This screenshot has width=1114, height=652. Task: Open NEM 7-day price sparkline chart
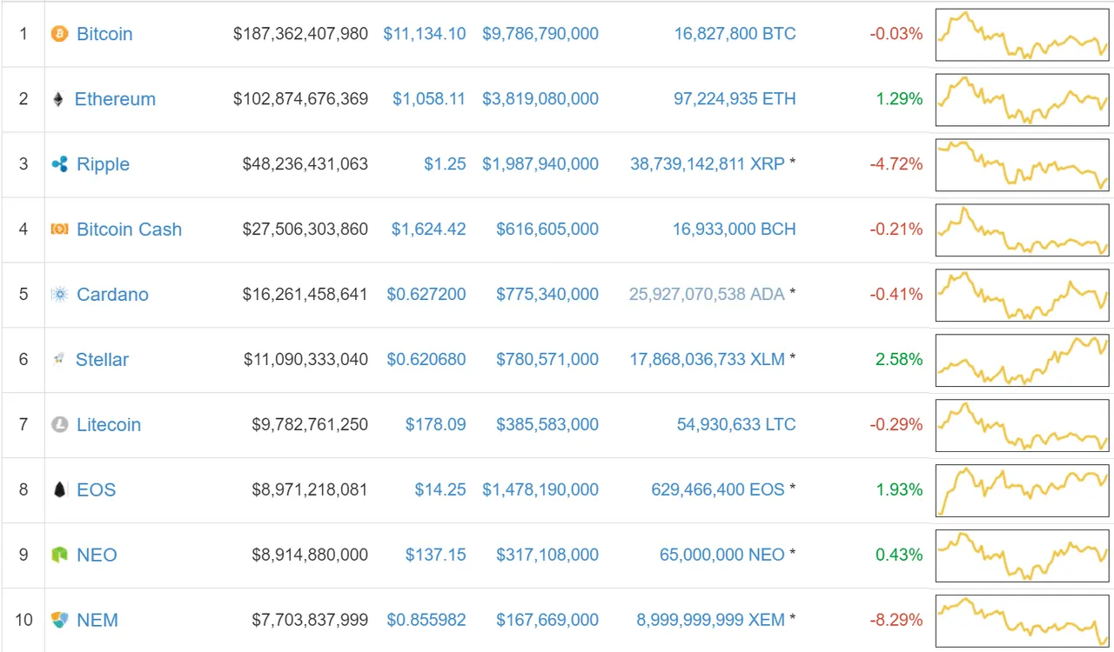point(1023,622)
